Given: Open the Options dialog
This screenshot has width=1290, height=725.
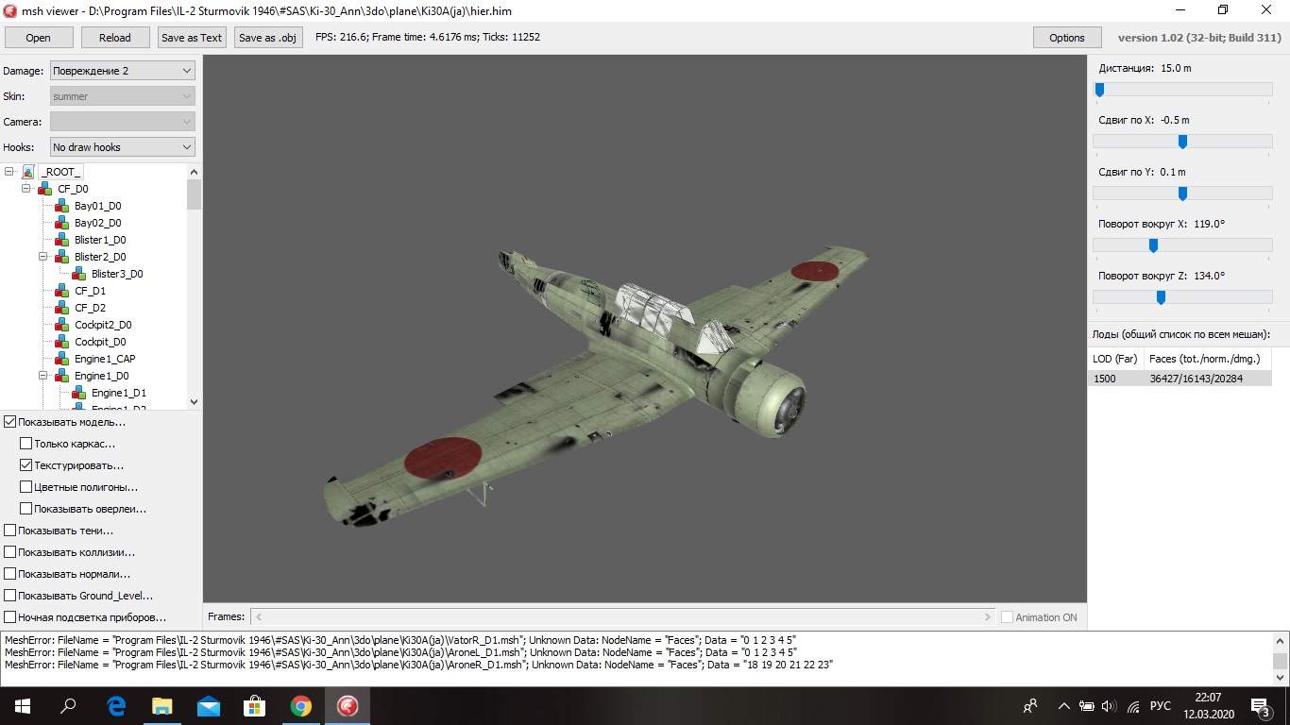Looking at the screenshot, I should click(1067, 38).
